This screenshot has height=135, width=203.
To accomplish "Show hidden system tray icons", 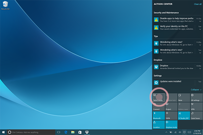I will (166, 132).
